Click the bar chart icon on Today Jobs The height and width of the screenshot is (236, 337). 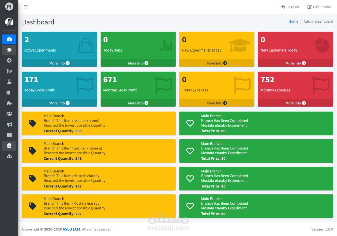pos(166,45)
